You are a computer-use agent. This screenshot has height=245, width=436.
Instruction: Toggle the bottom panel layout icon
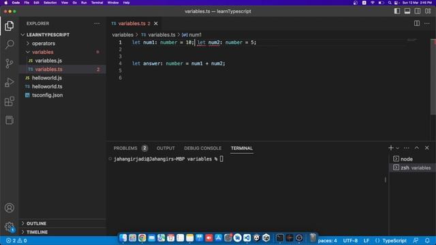point(407,11)
